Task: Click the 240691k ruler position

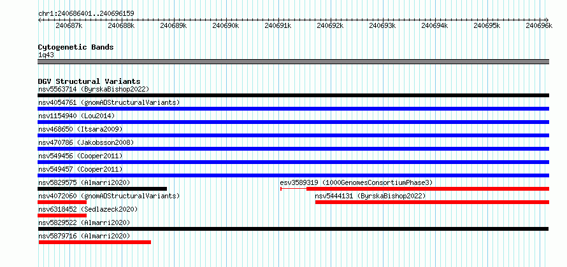Action: point(278,25)
